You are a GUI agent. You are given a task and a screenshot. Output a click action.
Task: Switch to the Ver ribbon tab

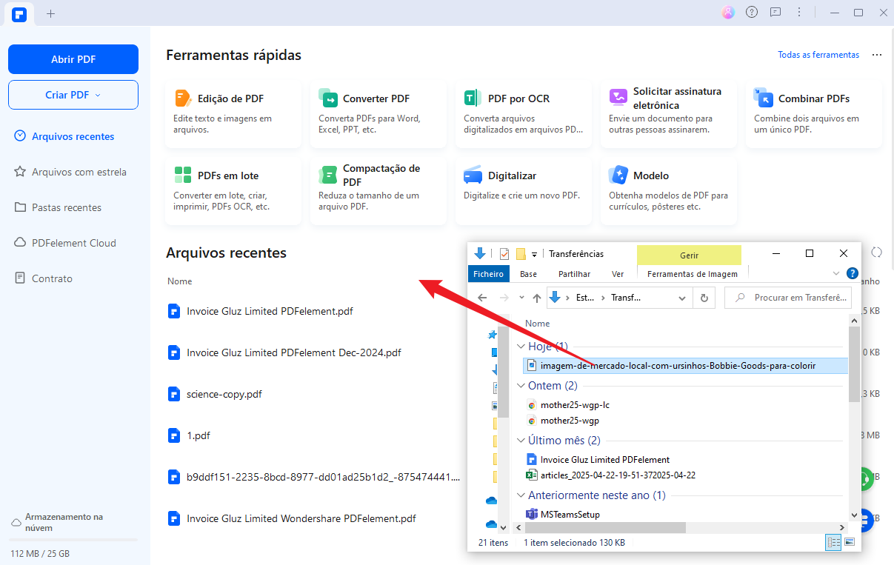pos(618,273)
